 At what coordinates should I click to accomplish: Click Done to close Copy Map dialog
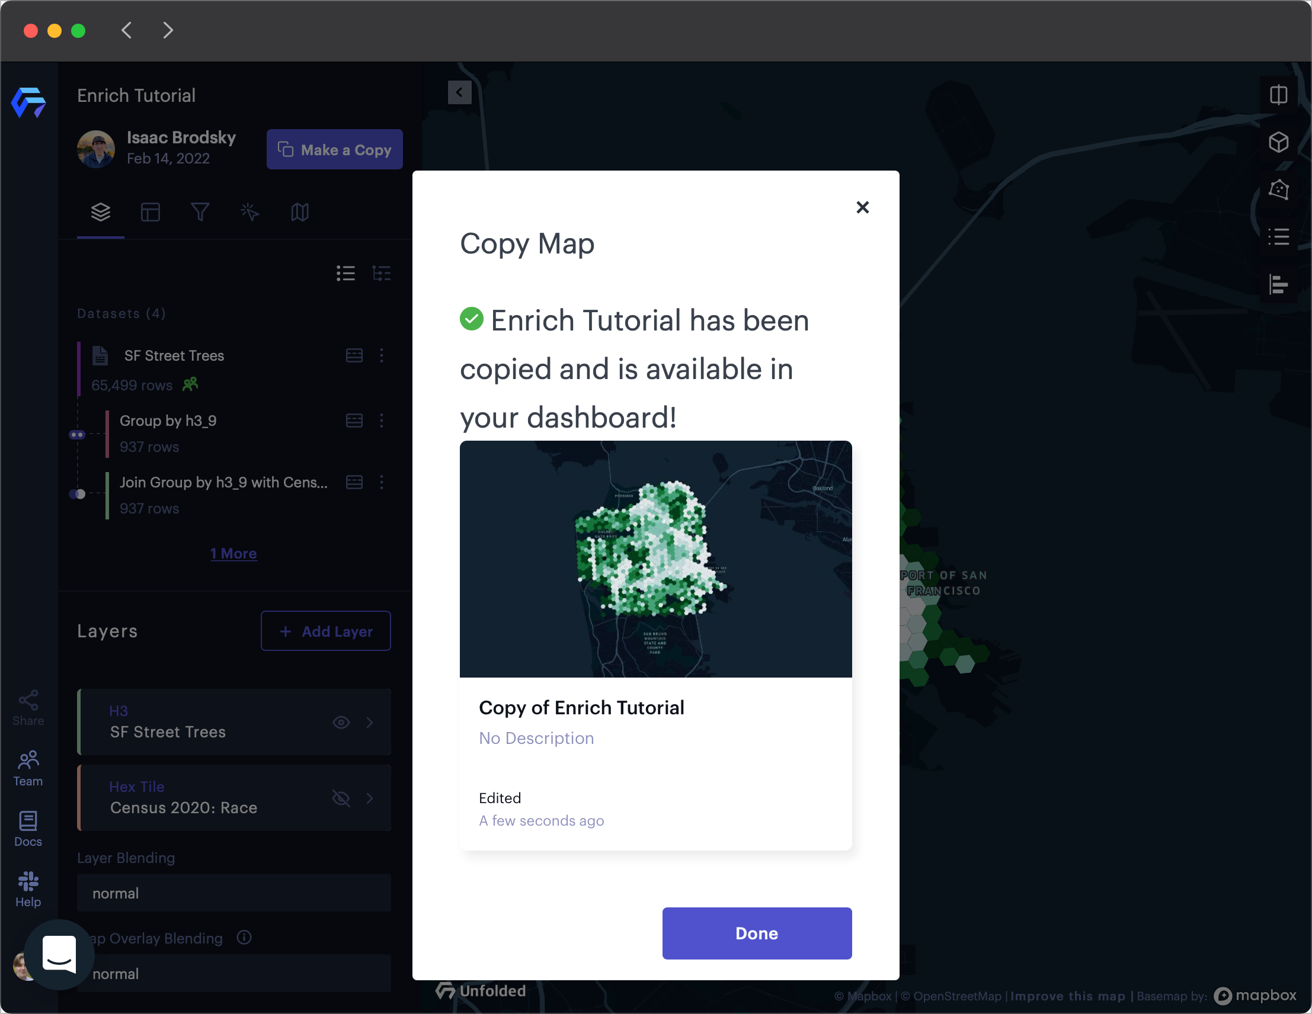[757, 933]
